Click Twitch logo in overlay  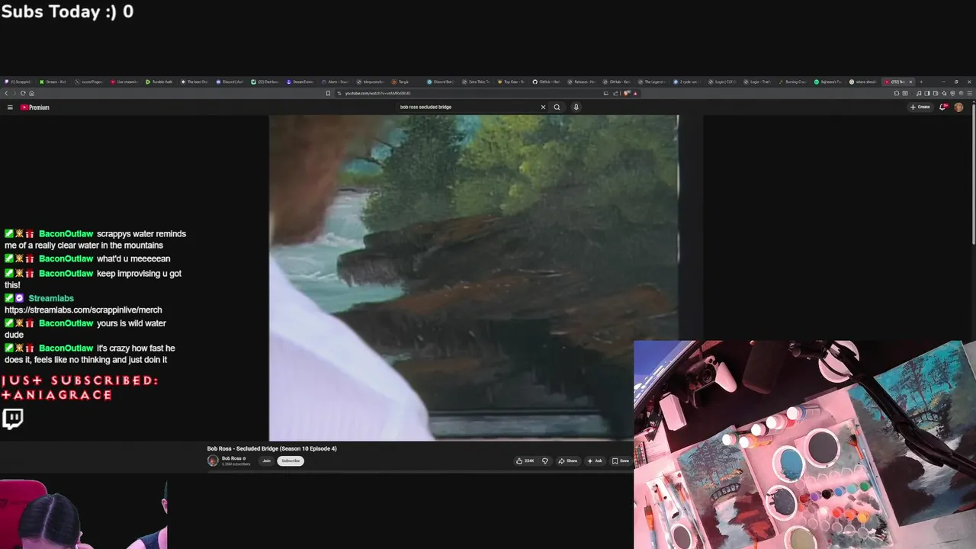tap(12, 418)
